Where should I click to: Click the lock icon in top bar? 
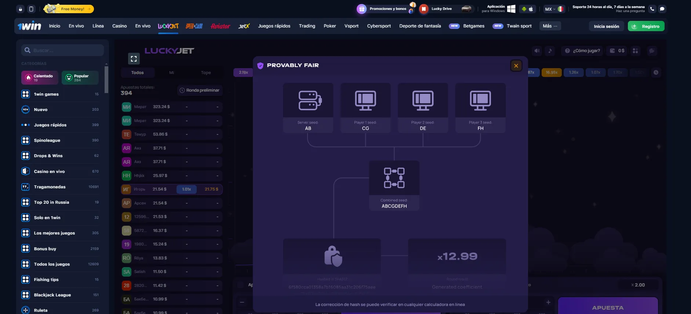pyautogui.click(x=21, y=9)
